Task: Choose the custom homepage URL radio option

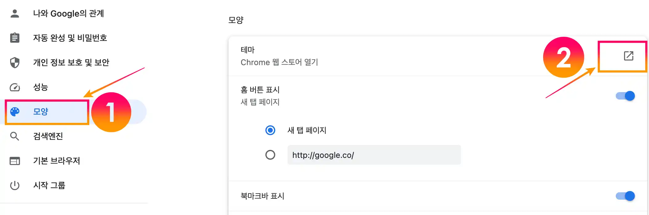Action: point(270,155)
